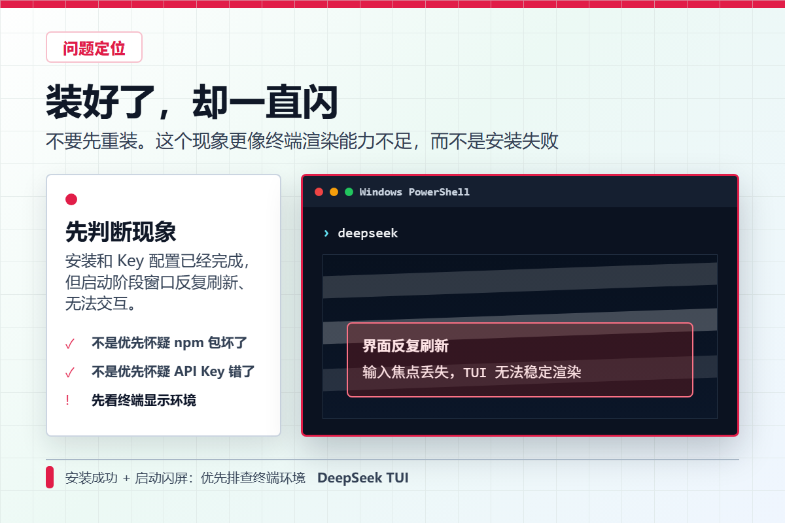Click the red close dot in PowerShell window
This screenshot has height=523, width=785.
point(319,192)
